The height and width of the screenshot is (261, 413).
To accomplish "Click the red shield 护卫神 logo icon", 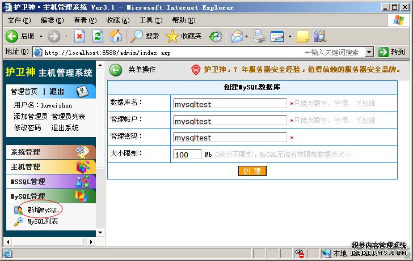I will 196,70.
